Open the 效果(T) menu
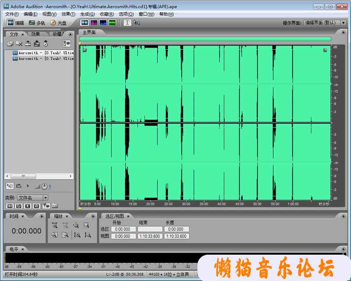Screen dimensions: 351x281 coord(68,14)
